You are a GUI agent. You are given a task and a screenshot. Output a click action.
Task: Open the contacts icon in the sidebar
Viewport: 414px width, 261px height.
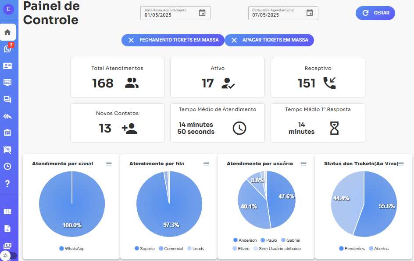tap(8, 66)
